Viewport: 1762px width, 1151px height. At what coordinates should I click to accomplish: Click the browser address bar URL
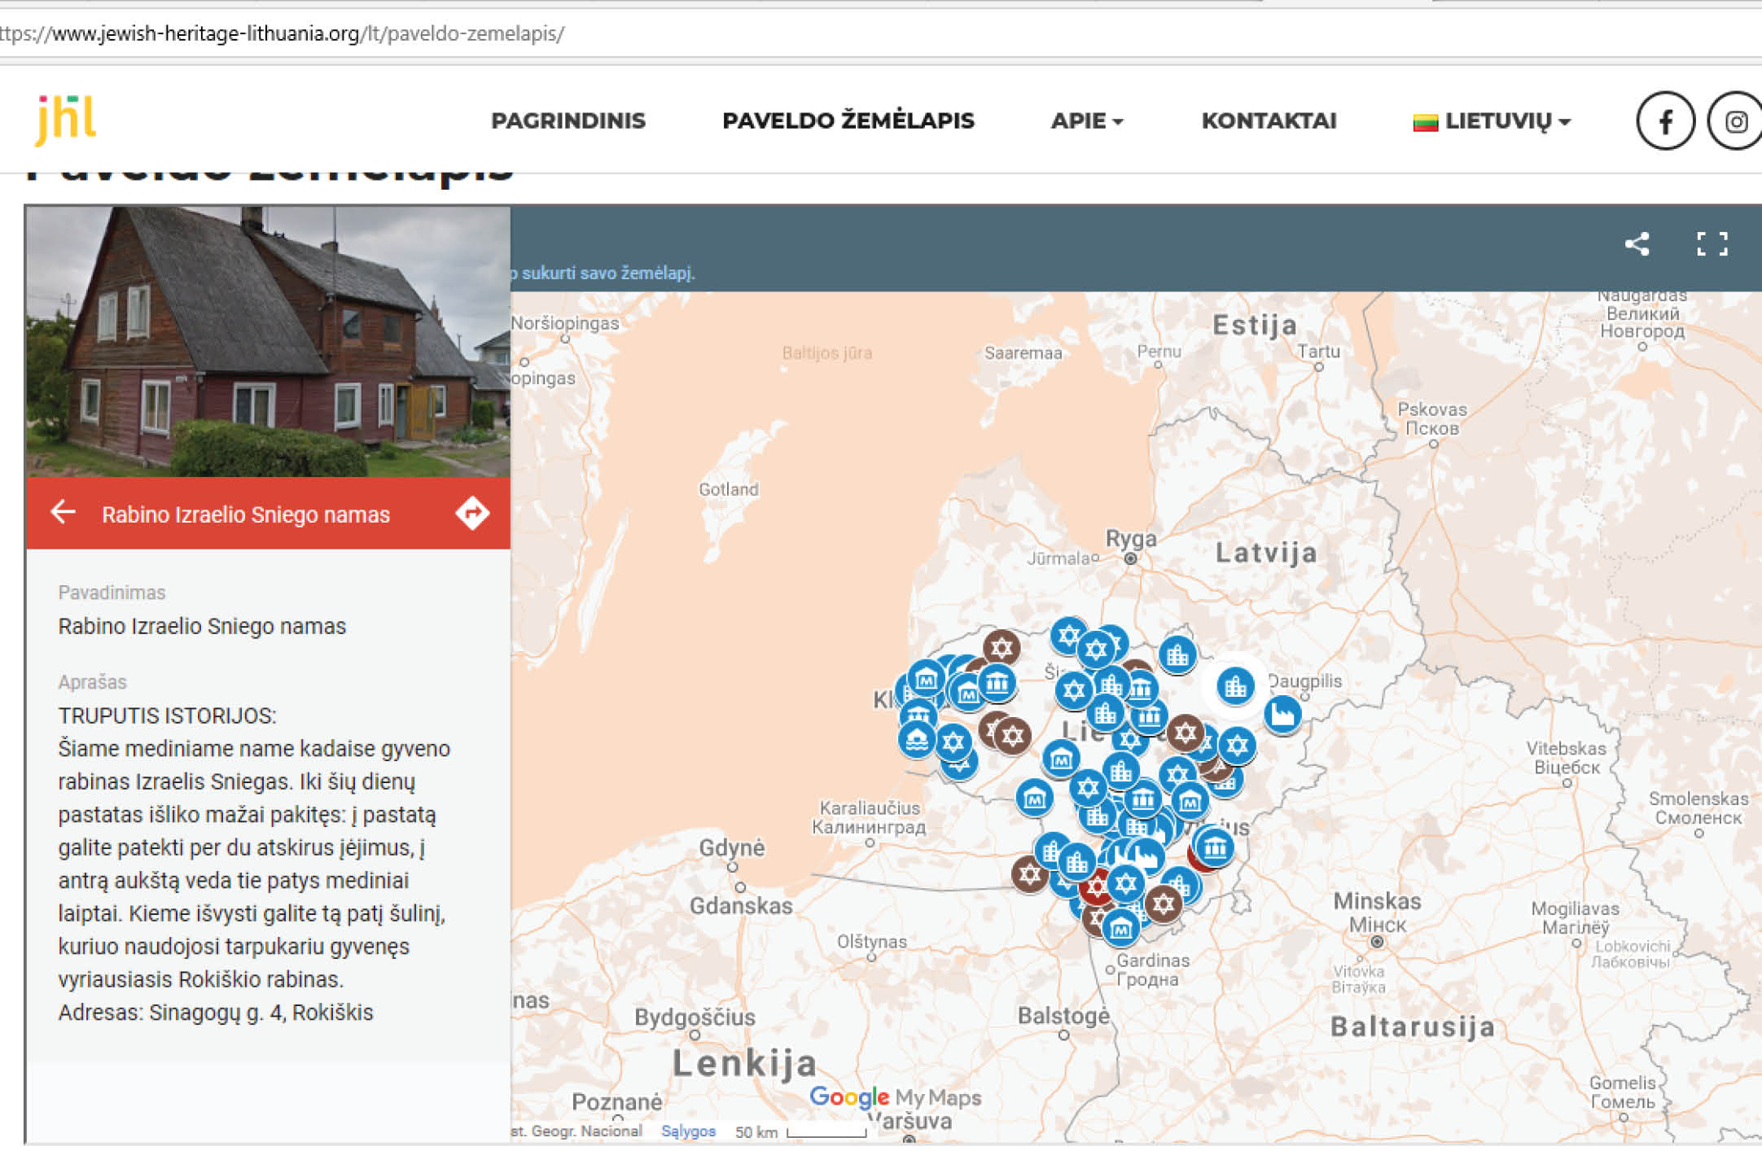[282, 33]
